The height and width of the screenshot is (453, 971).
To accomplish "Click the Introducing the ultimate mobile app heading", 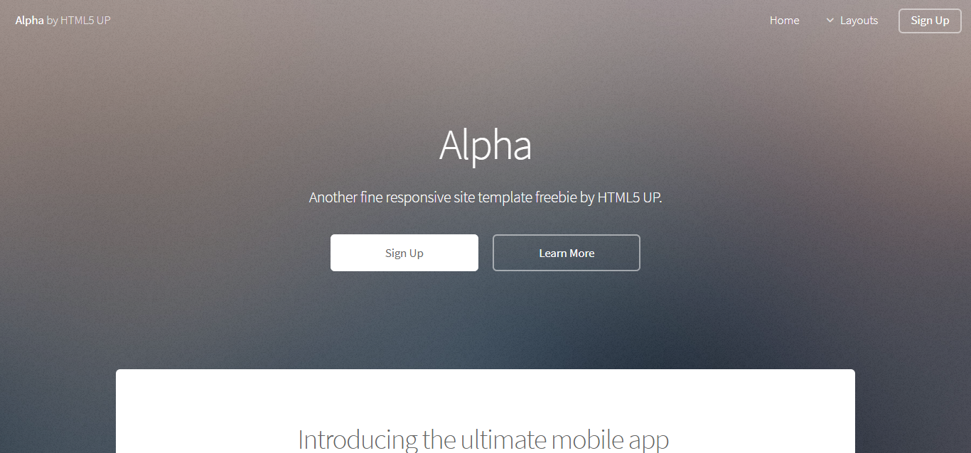I will click(x=483, y=440).
